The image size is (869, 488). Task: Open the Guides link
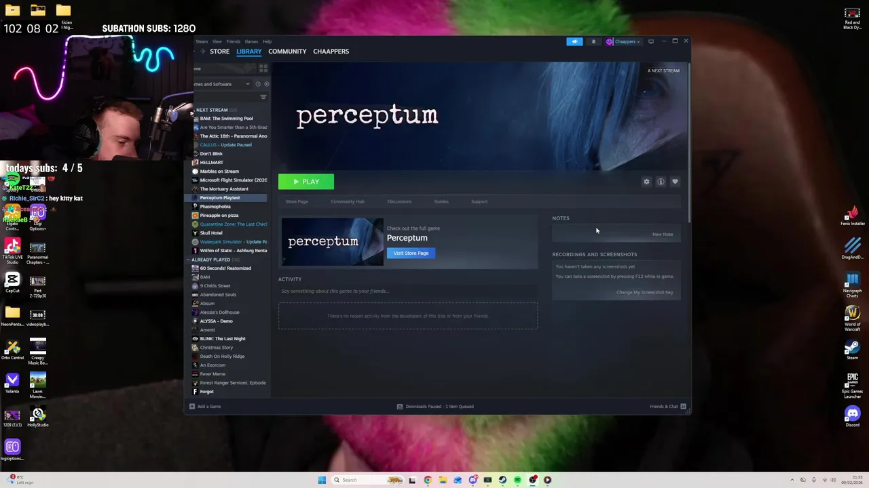tap(441, 201)
